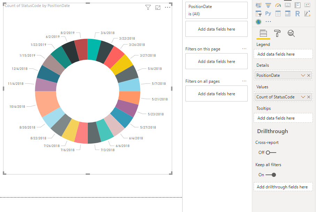Select the Slicer visual icon
The image size is (316, 212).
click(x=259, y=14)
